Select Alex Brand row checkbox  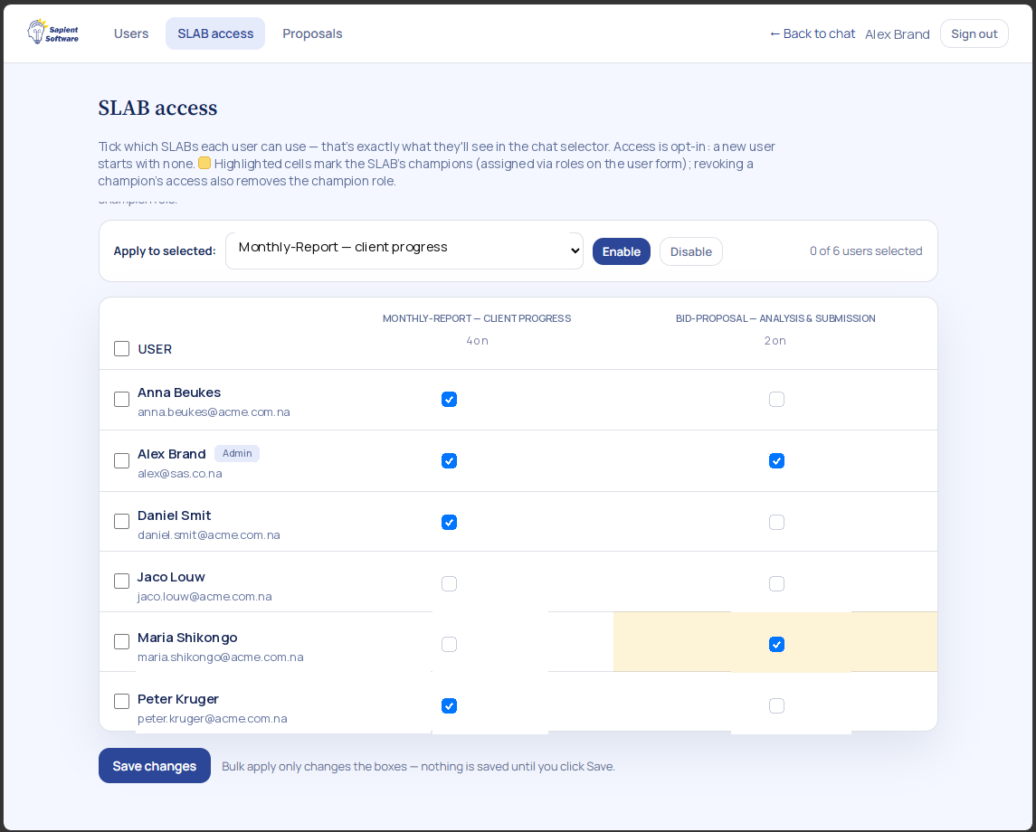(121, 461)
